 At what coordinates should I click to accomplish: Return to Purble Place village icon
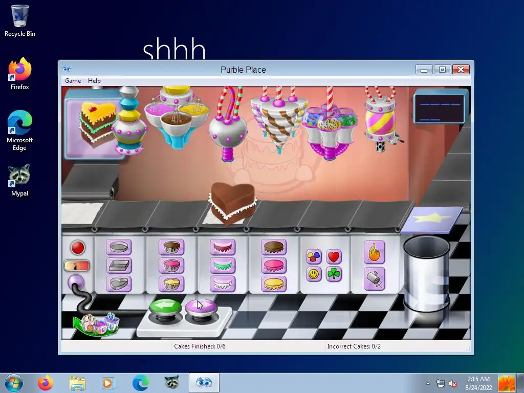coord(96,324)
